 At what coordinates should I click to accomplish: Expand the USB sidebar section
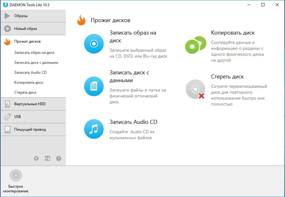point(33,117)
